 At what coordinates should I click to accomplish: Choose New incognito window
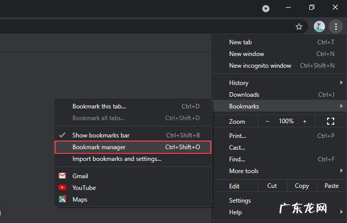coord(260,66)
